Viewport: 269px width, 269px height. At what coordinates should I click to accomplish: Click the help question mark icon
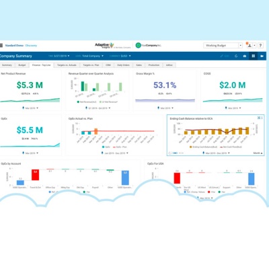(x=260, y=46)
